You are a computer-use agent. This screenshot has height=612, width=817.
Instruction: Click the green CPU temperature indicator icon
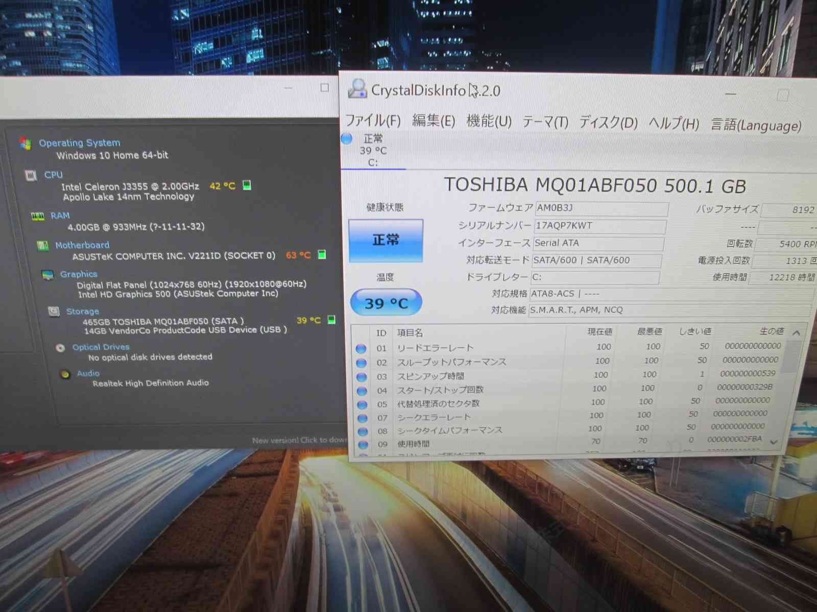click(247, 185)
